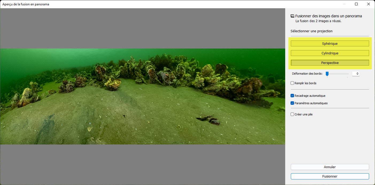Click the 'Sélectionner une projection' heading

(311, 31)
